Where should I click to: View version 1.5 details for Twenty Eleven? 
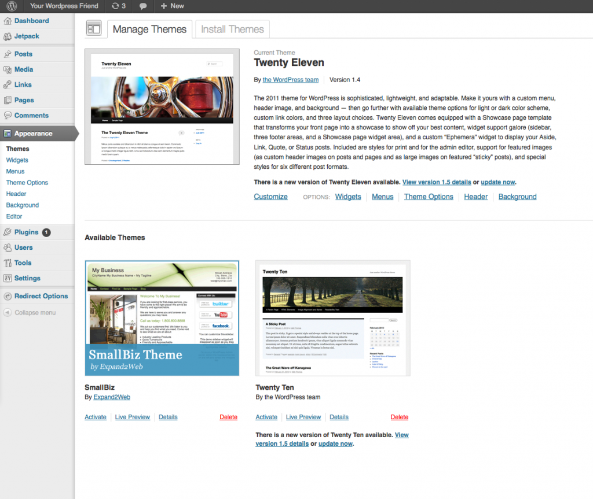coord(437,182)
